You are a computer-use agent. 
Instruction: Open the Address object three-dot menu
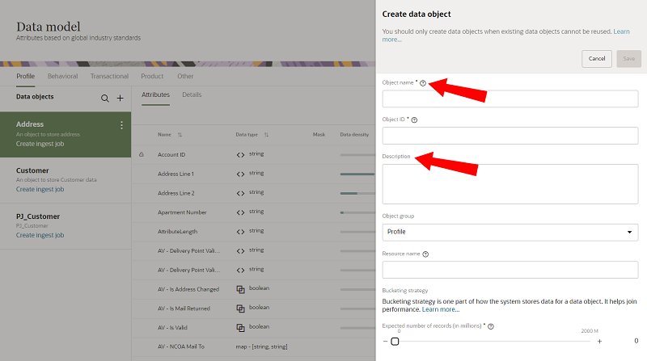tap(122, 125)
